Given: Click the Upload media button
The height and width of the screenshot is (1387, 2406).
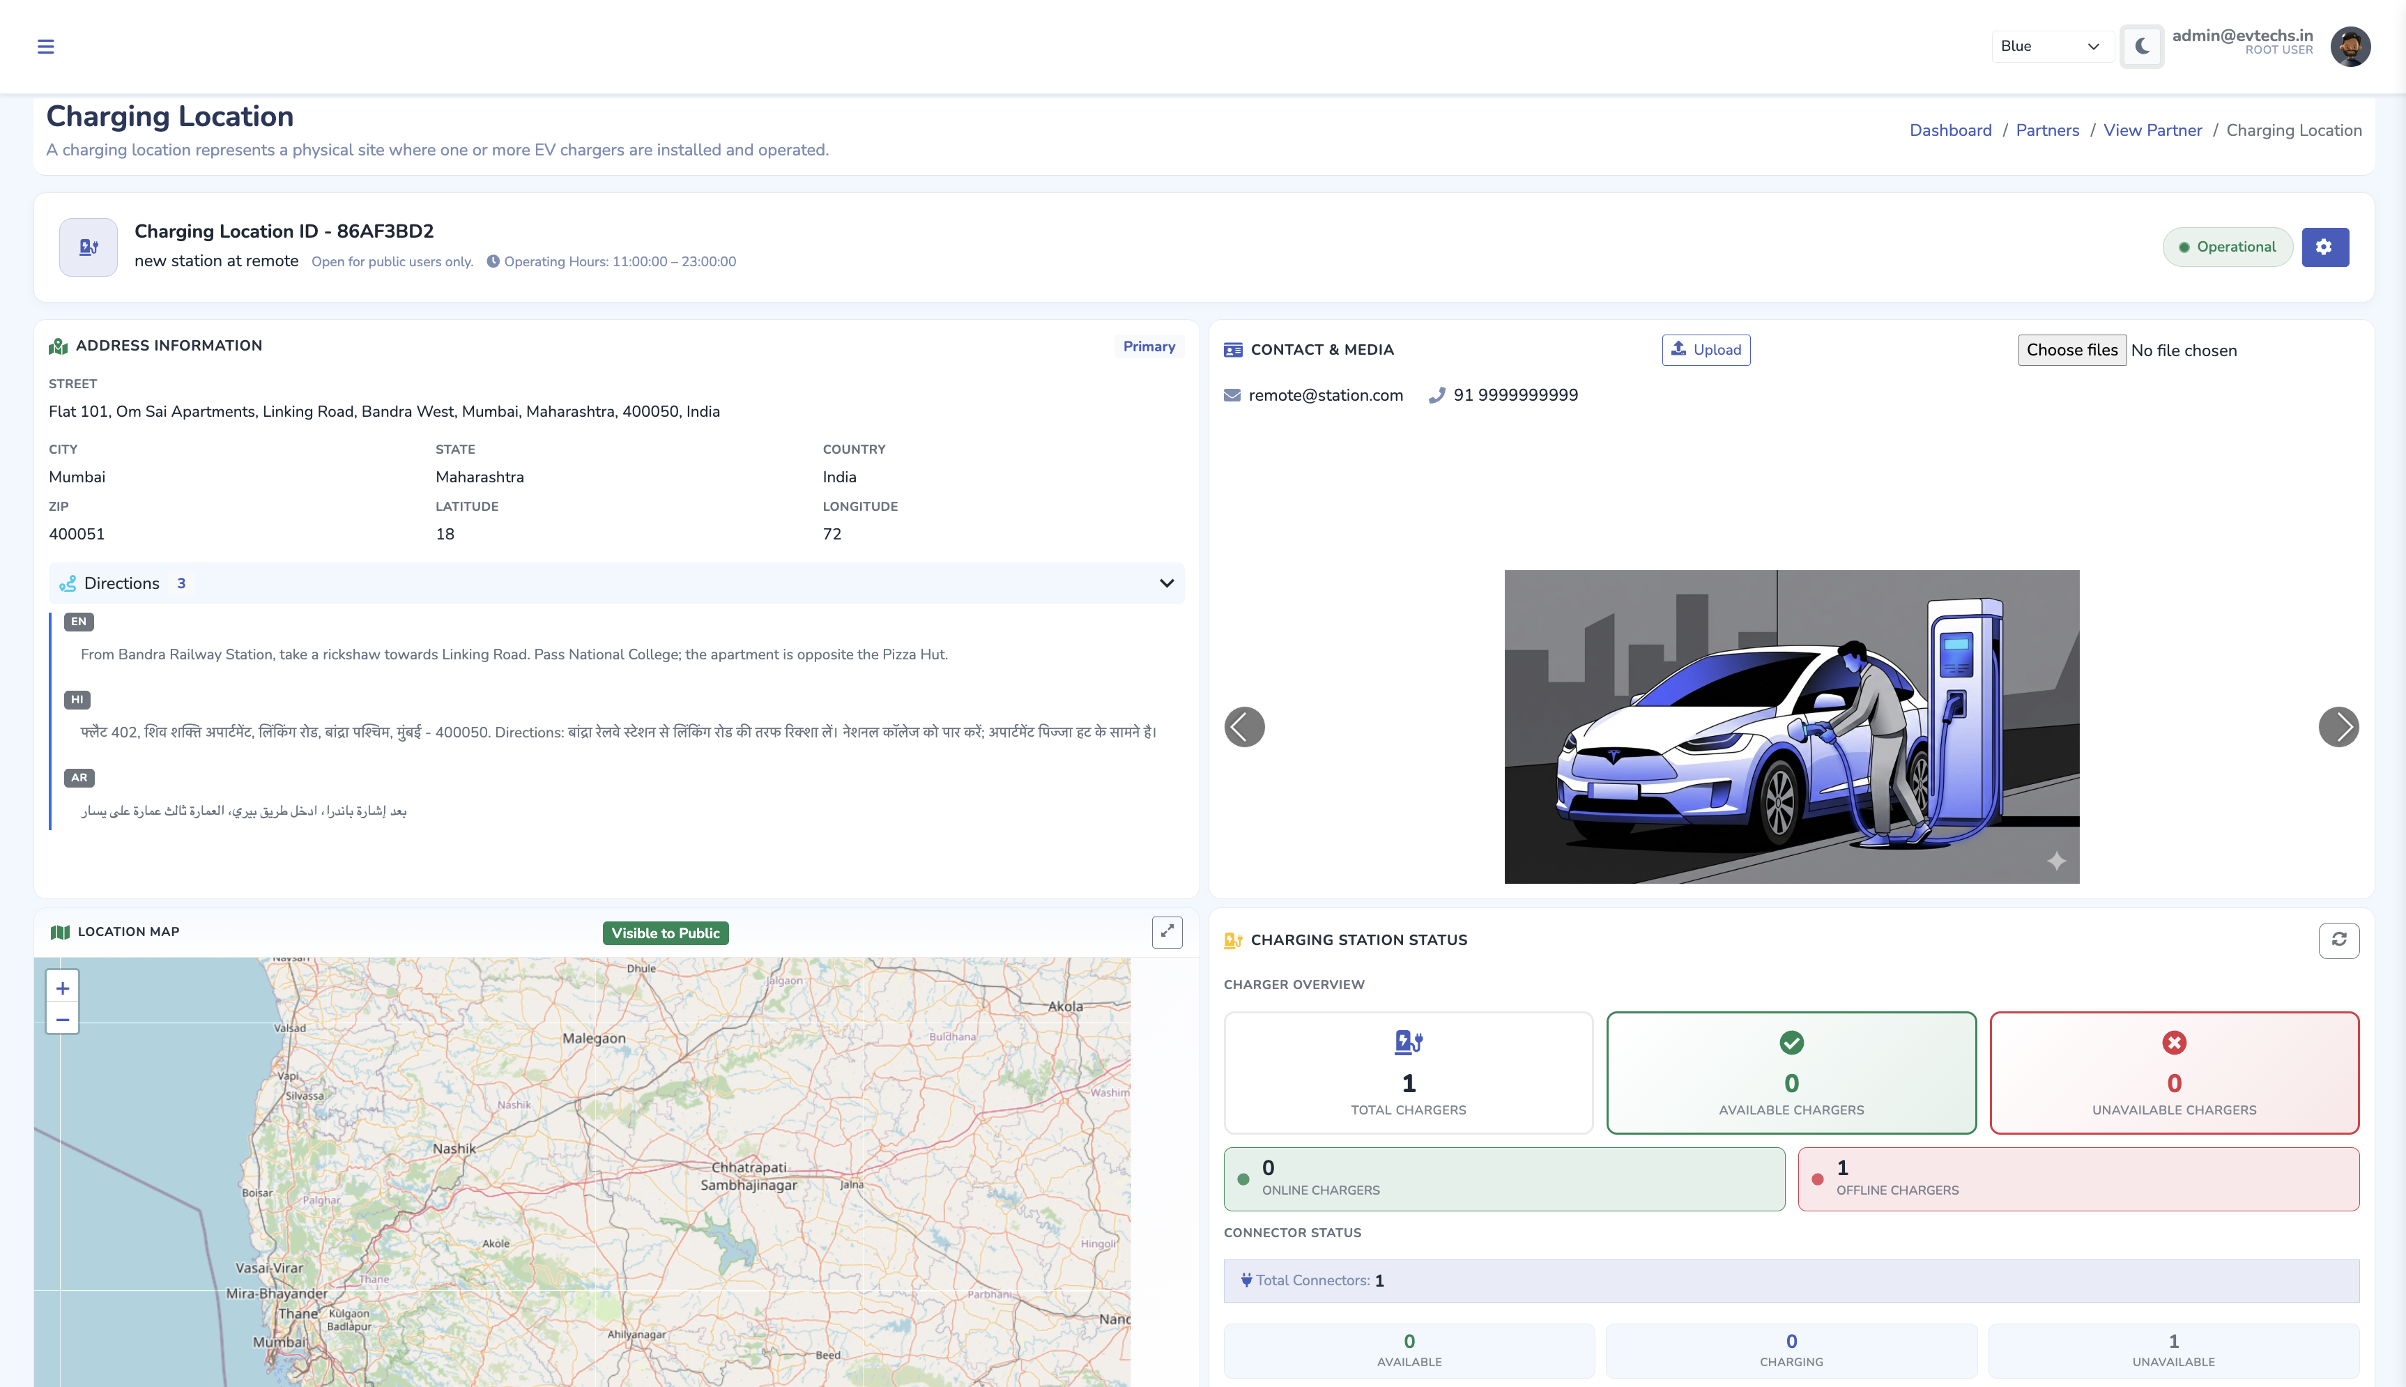Looking at the screenshot, I should point(1705,351).
